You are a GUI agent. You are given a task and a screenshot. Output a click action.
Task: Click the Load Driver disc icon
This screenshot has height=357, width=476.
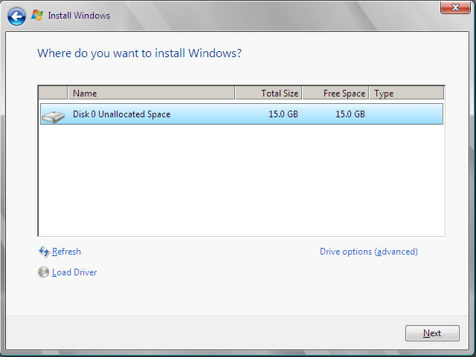point(43,272)
